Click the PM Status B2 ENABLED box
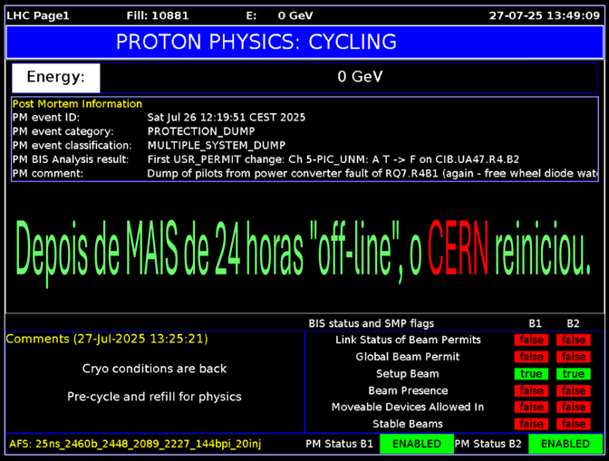The image size is (609, 461). pyautogui.click(x=565, y=444)
